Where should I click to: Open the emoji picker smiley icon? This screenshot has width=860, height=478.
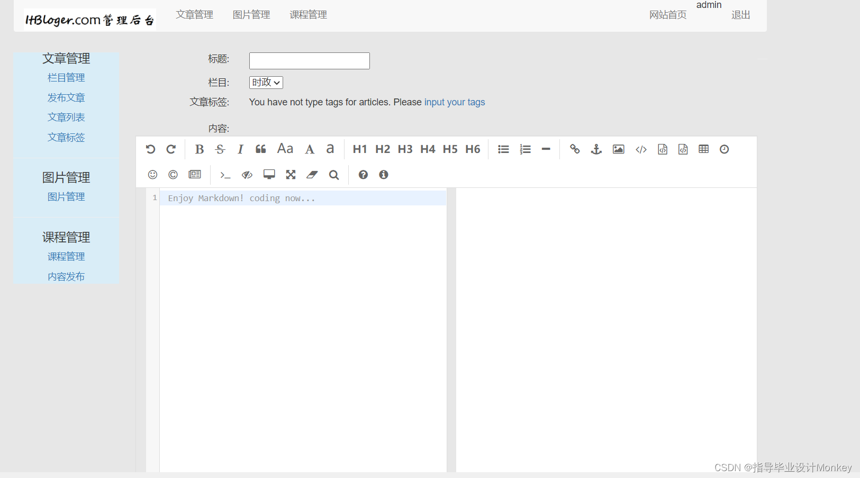pos(152,175)
